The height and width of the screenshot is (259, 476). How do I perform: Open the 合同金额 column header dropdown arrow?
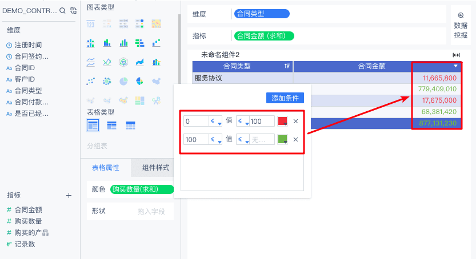455,66
